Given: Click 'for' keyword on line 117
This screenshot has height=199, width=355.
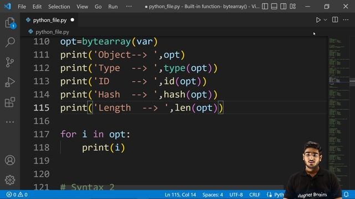Looking at the screenshot, I should [x=68, y=134].
